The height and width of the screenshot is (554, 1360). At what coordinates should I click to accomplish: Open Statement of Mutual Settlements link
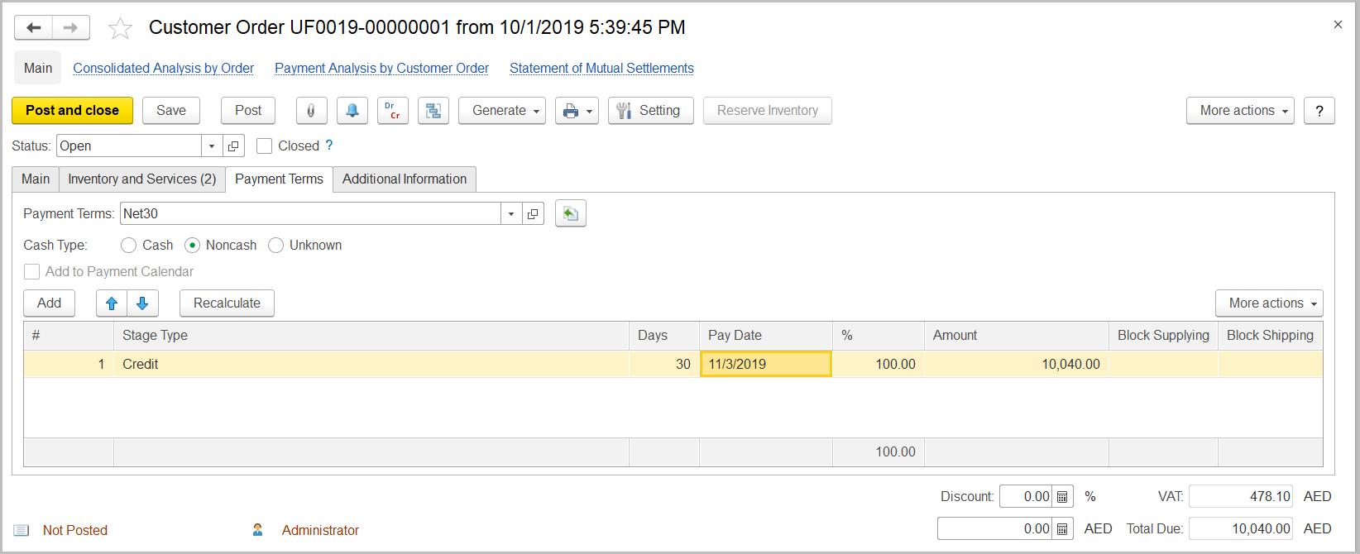[x=601, y=69]
